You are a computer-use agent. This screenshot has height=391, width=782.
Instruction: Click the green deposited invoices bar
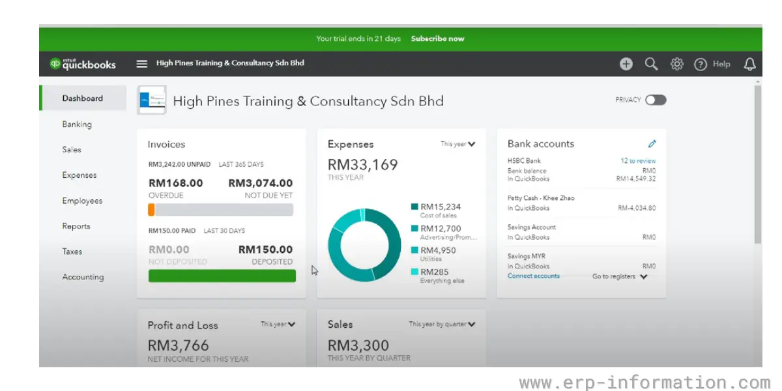tap(222, 276)
